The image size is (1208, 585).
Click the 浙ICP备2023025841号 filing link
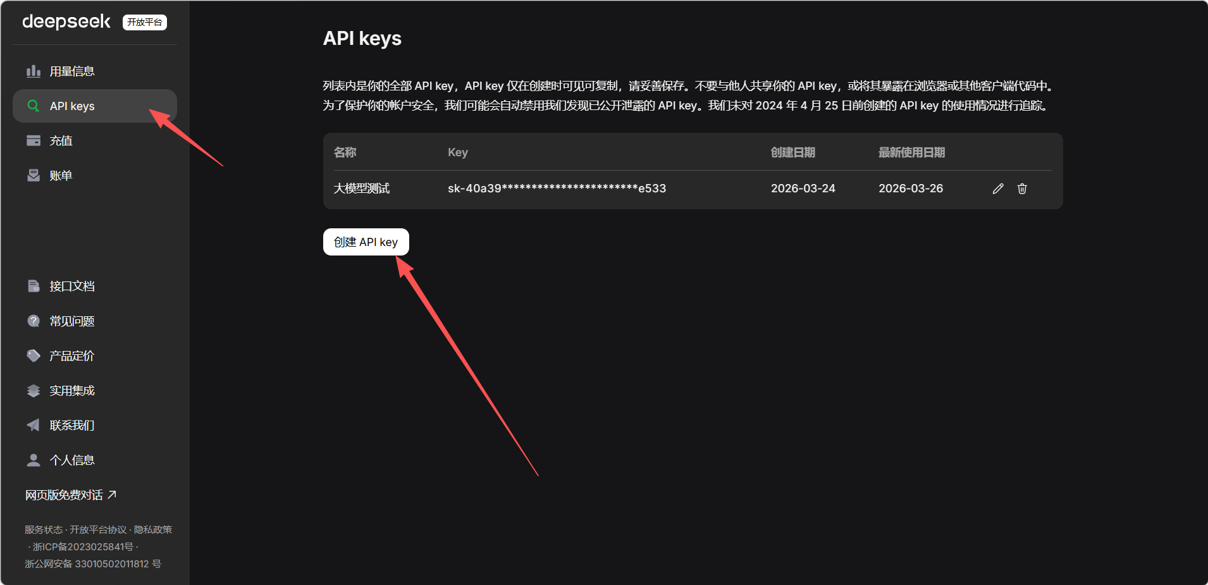pyautogui.click(x=83, y=546)
